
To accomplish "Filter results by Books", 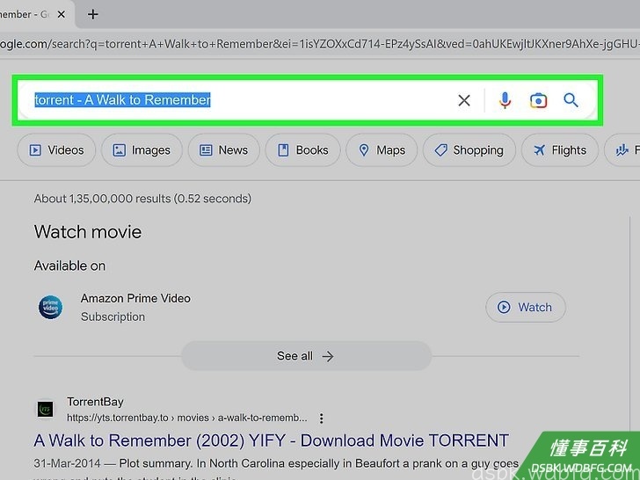I will point(302,150).
